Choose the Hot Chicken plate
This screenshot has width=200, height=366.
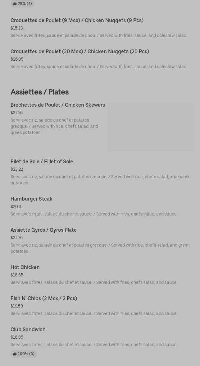pos(25,267)
